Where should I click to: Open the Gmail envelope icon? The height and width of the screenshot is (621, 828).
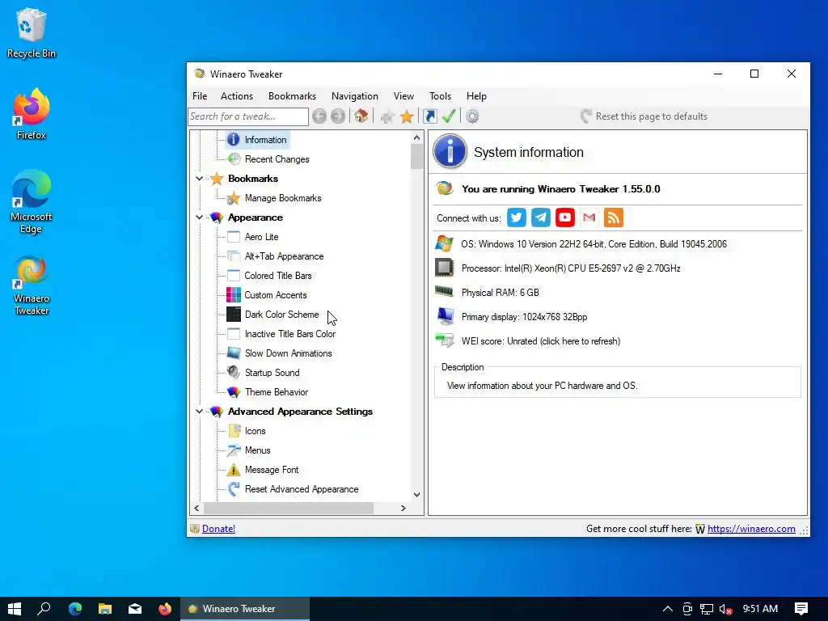pyautogui.click(x=589, y=218)
